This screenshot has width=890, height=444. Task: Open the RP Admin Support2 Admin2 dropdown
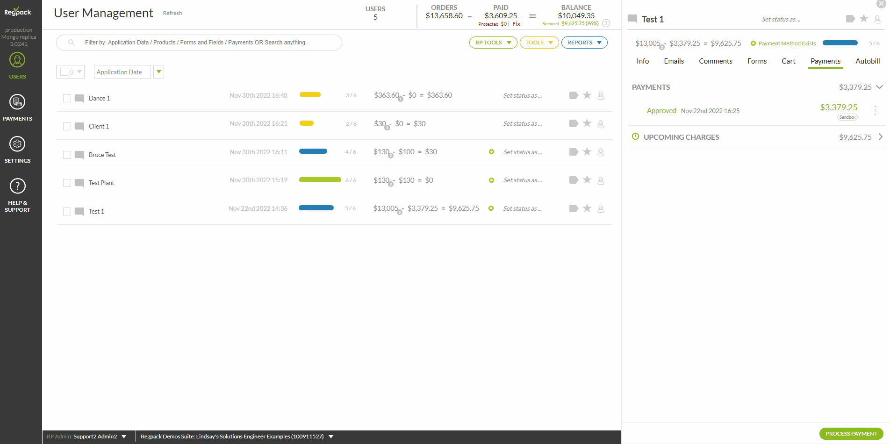pos(86,437)
